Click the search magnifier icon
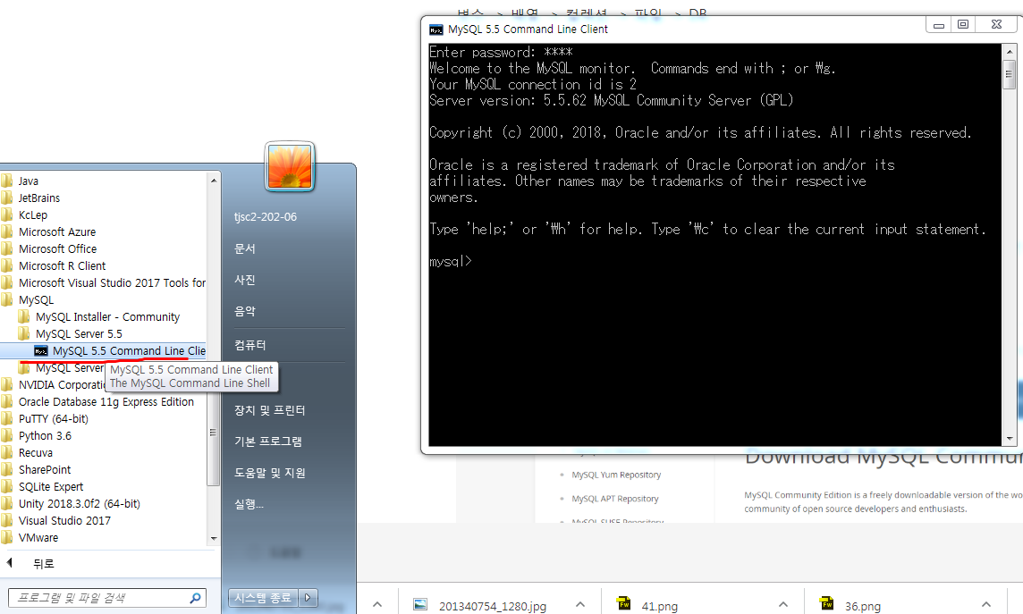Image resolution: width=1023 pixels, height=614 pixels. tap(195, 598)
